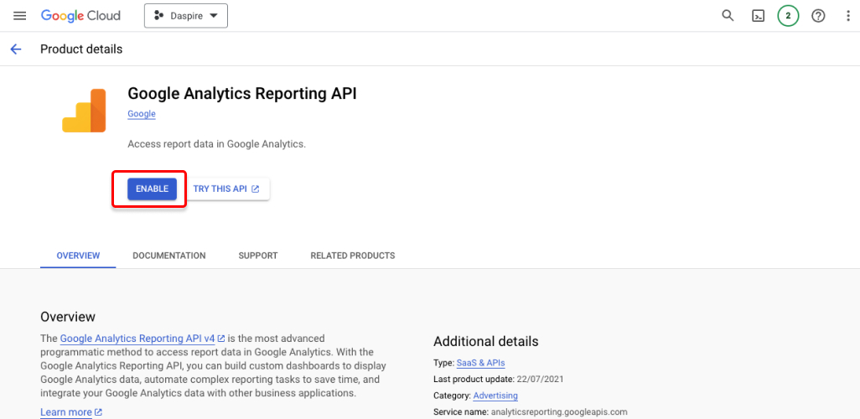Switch to the DOCUMENTATION tab
This screenshot has width=860, height=419.
click(x=169, y=256)
